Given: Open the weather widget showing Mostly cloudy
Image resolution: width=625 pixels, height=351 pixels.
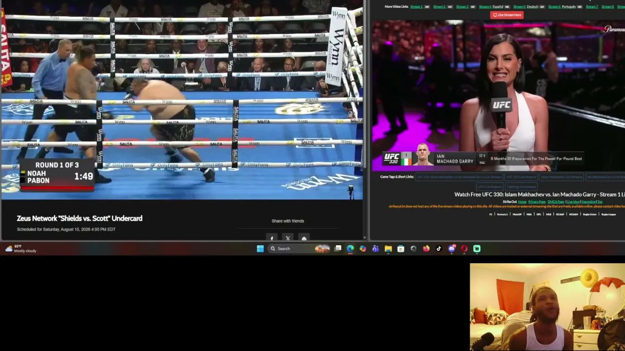Looking at the screenshot, I should 21,249.
